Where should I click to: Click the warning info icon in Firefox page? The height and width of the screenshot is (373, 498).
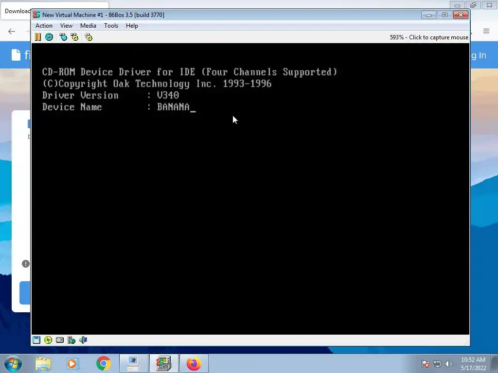click(26, 264)
